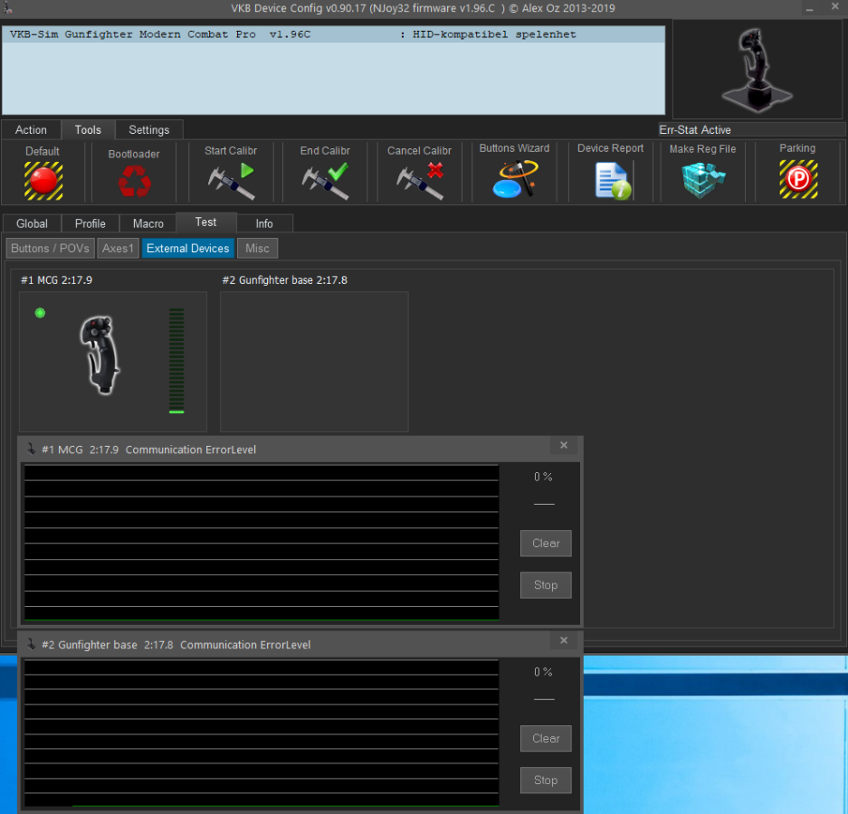Image resolution: width=848 pixels, height=814 pixels.
Task: Stop the #1 MCG error monitoring
Action: (x=546, y=585)
